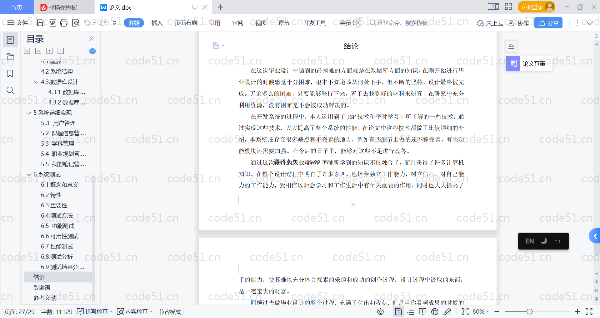Jump to 6.5 功能测试 in the outline
This screenshot has height=318, width=600.
(x=58, y=226)
